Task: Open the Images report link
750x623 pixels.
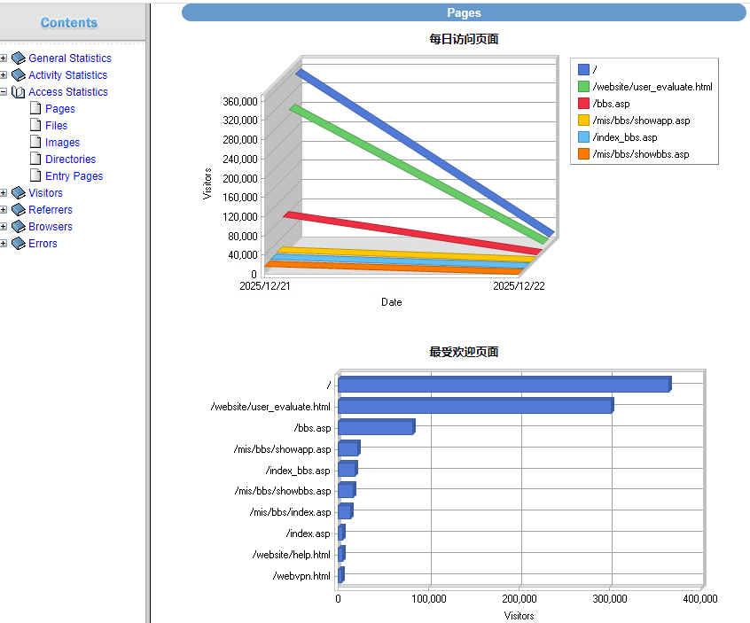Action: point(62,143)
